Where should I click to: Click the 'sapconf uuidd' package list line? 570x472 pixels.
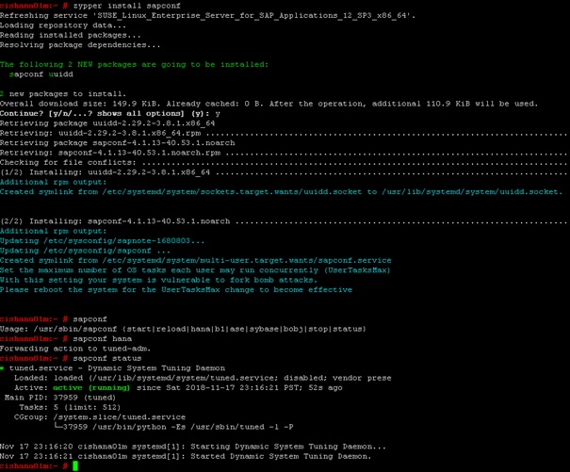coord(41,74)
